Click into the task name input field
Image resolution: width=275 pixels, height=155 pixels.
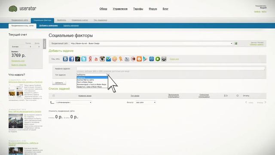pos(171,68)
